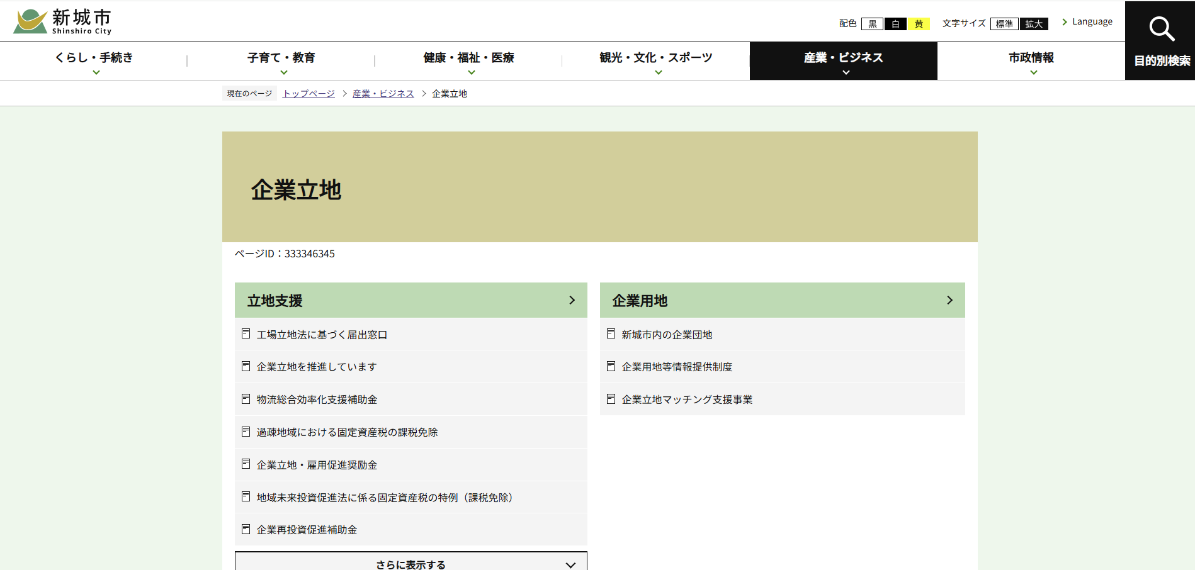Open the 立地支援 section heading

pyautogui.click(x=411, y=300)
